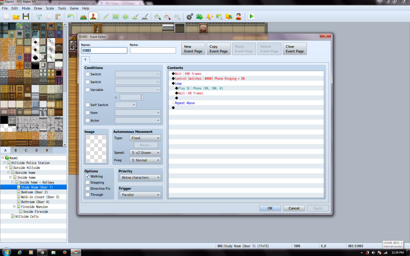Select the Event mode icon
The width and height of the screenshot is (410, 256).
[x=93, y=17]
